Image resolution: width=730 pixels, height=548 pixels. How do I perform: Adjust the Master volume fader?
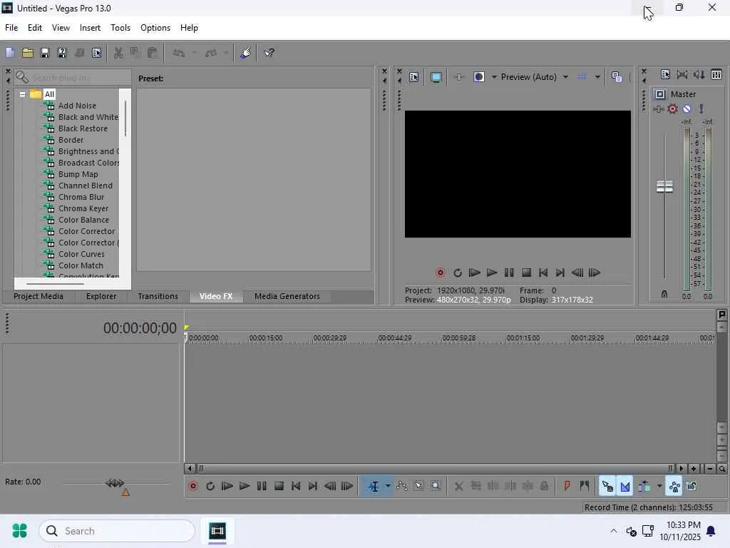coord(664,186)
